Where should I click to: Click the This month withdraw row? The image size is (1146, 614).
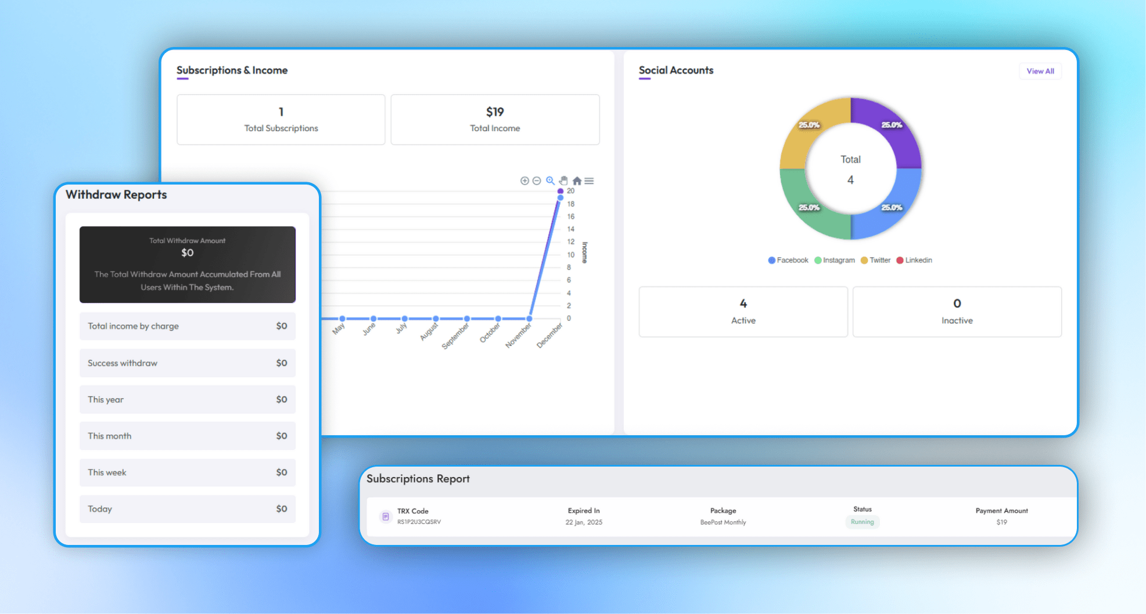tap(187, 436)
